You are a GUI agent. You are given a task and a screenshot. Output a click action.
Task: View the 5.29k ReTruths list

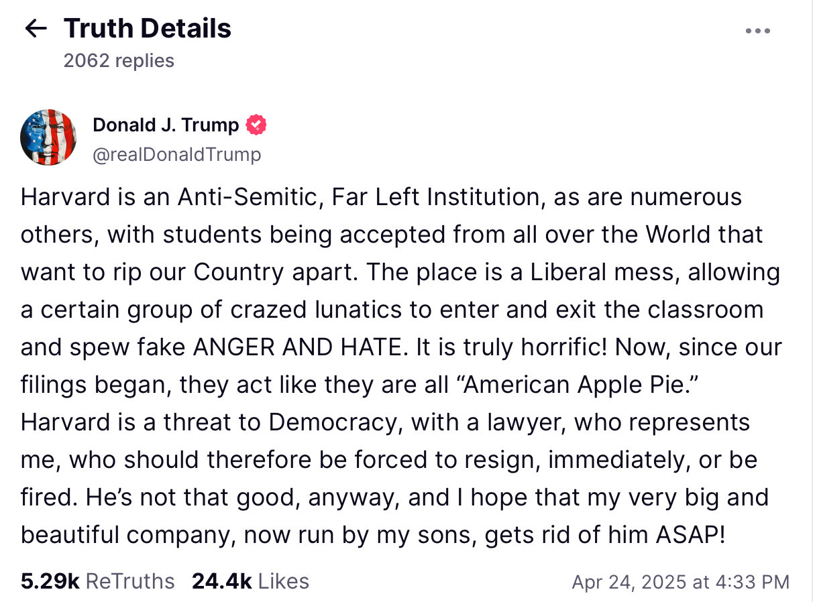97,581
